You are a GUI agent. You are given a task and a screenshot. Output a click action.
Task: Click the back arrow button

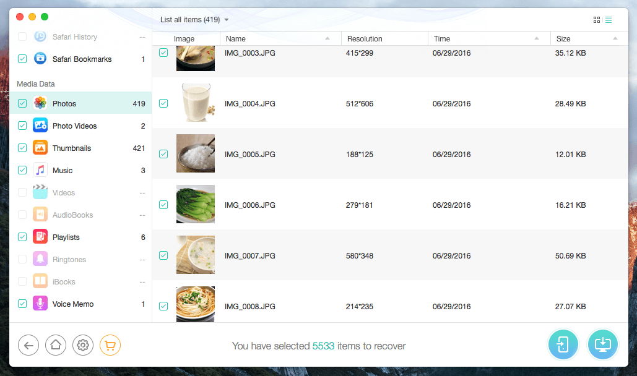coord(28,345)
